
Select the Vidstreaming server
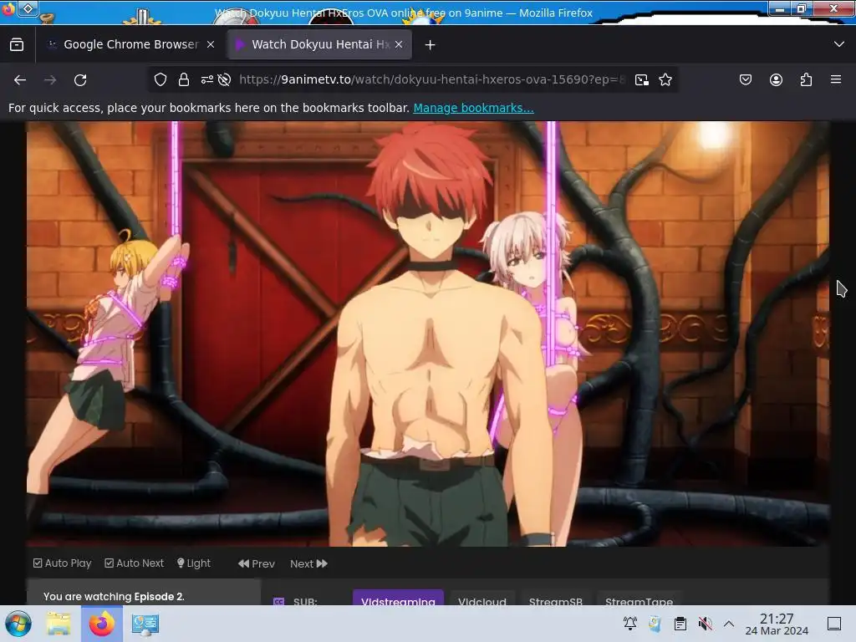(398, 598)
